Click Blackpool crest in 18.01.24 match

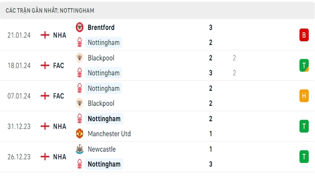pos(80,58)
